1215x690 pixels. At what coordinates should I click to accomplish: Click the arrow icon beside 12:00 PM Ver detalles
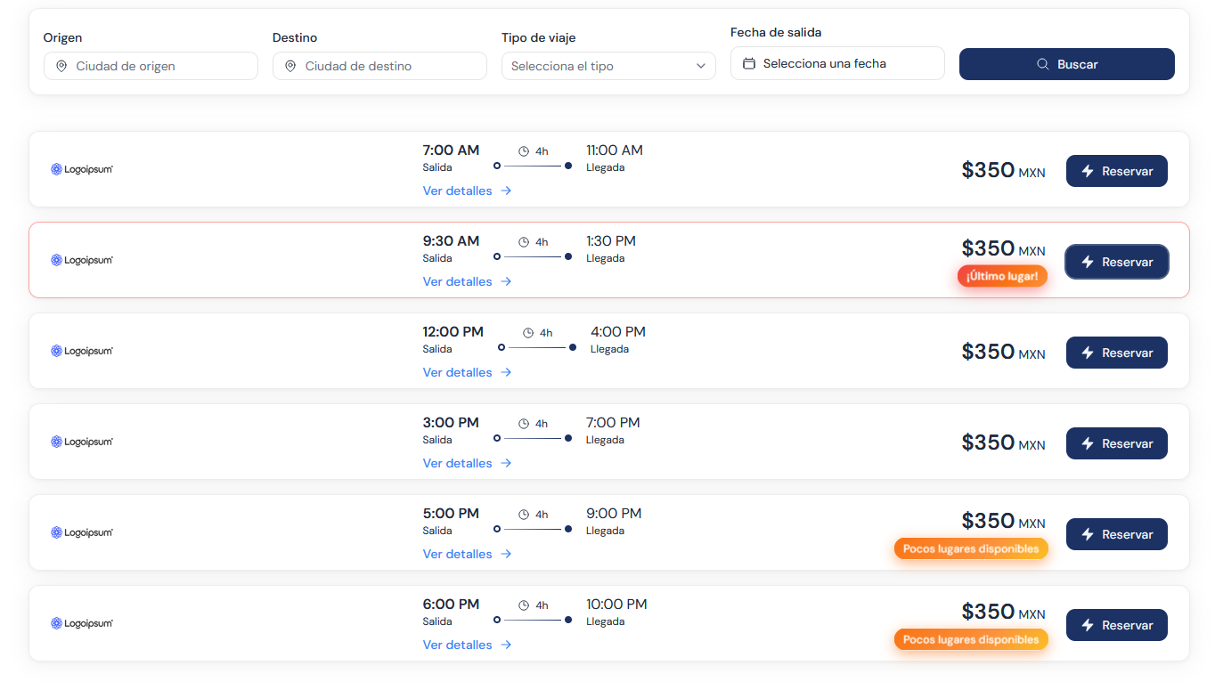(506, 372)
